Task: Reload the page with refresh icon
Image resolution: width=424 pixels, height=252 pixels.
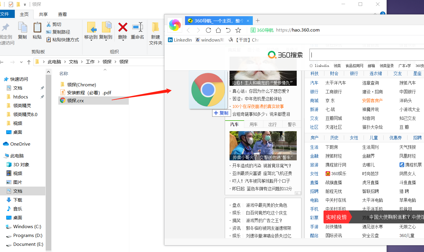Action: (208, 30)
